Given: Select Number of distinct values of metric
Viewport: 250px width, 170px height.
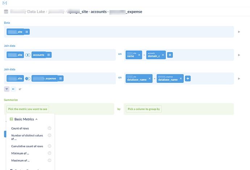Looking at the screenshot, I should coord(27,137).
